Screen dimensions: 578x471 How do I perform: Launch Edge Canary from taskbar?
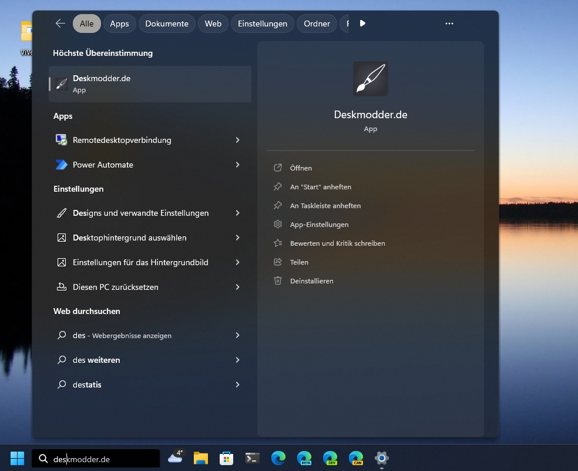(356, 459)
